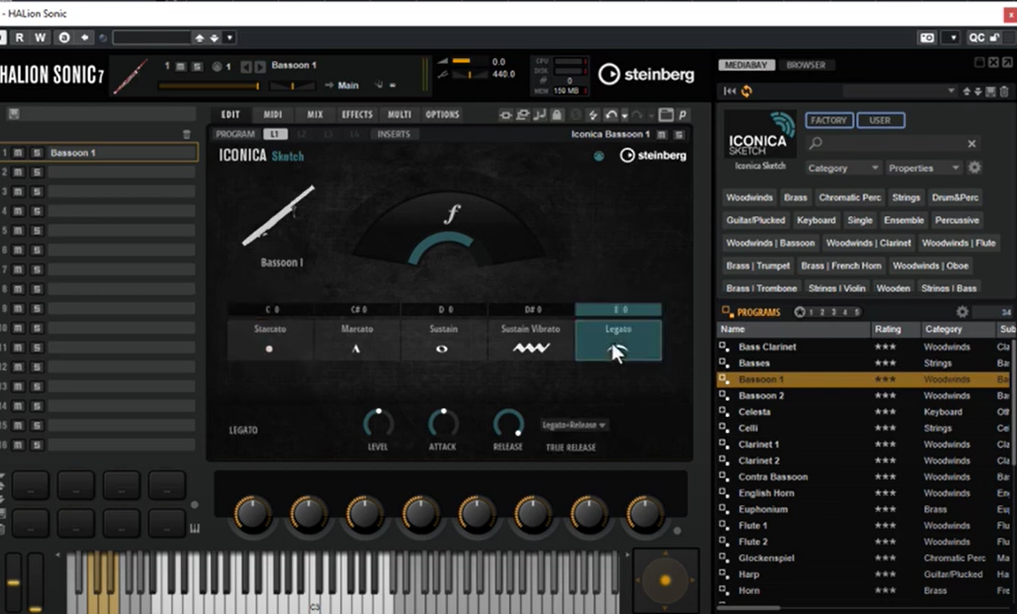The width and height of the screenshot is (1017, 614).
Task: Click the Sustain whole-note articulation icon
Action: pyautogui.click(x=442, y=349)
